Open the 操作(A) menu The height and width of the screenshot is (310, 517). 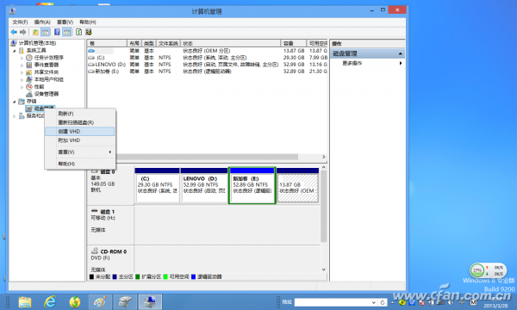coord(42,22)
